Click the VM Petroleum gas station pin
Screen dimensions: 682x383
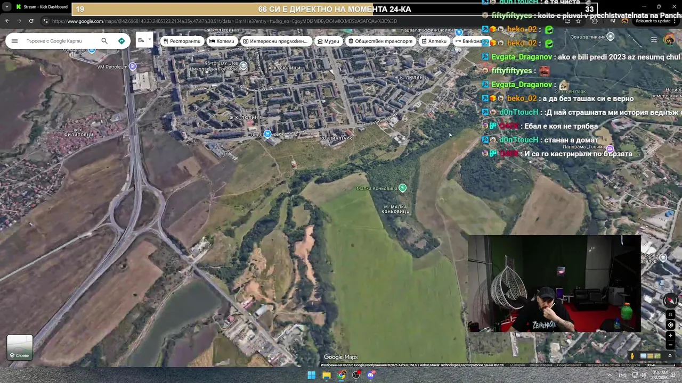coord(133,66)
